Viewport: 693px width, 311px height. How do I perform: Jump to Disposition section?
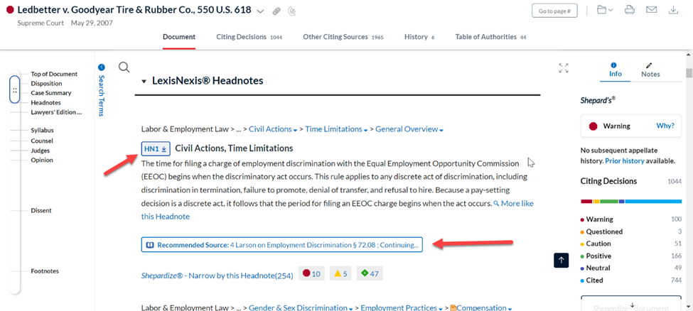(46, 84)
